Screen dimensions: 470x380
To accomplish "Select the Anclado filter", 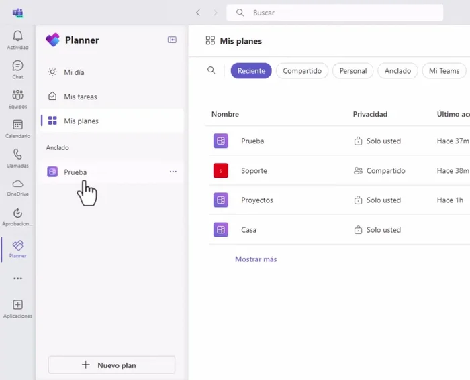I will pos(397,70).
